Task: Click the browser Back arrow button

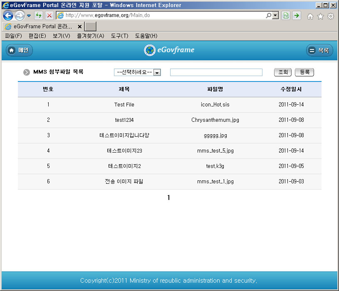Action: (8, 16)
